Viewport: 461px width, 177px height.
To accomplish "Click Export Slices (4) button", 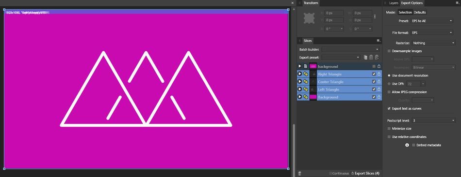I will coord(365,174).
